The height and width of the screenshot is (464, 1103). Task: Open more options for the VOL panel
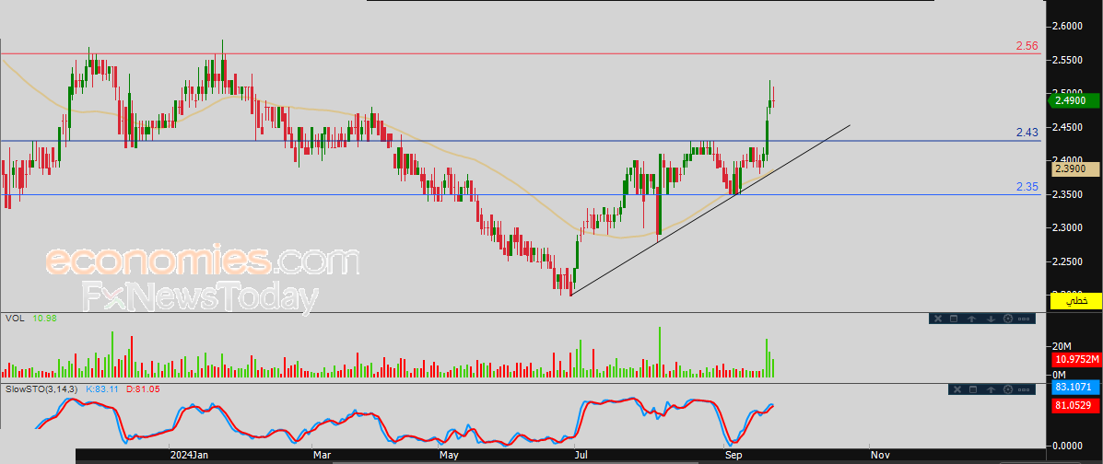pos(1024,319)
